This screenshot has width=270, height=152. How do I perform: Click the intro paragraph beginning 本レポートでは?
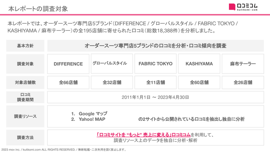(x=123, y=27)
